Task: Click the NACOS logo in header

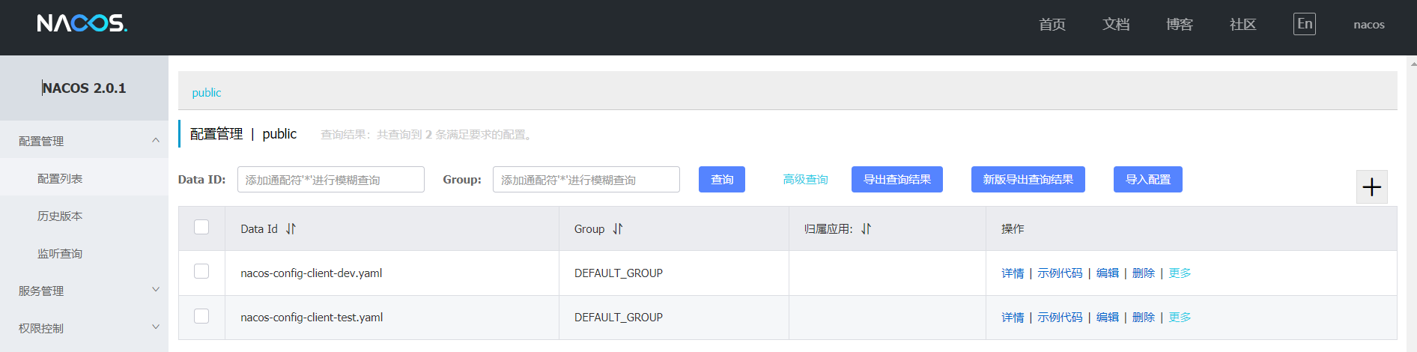Action: click(82, 23)
